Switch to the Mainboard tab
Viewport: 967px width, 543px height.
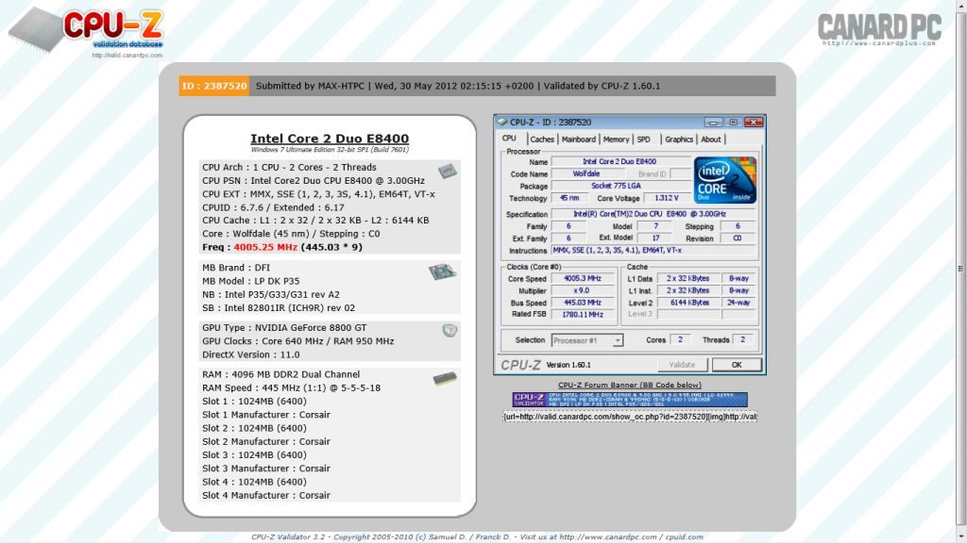(x=579, y=140)
